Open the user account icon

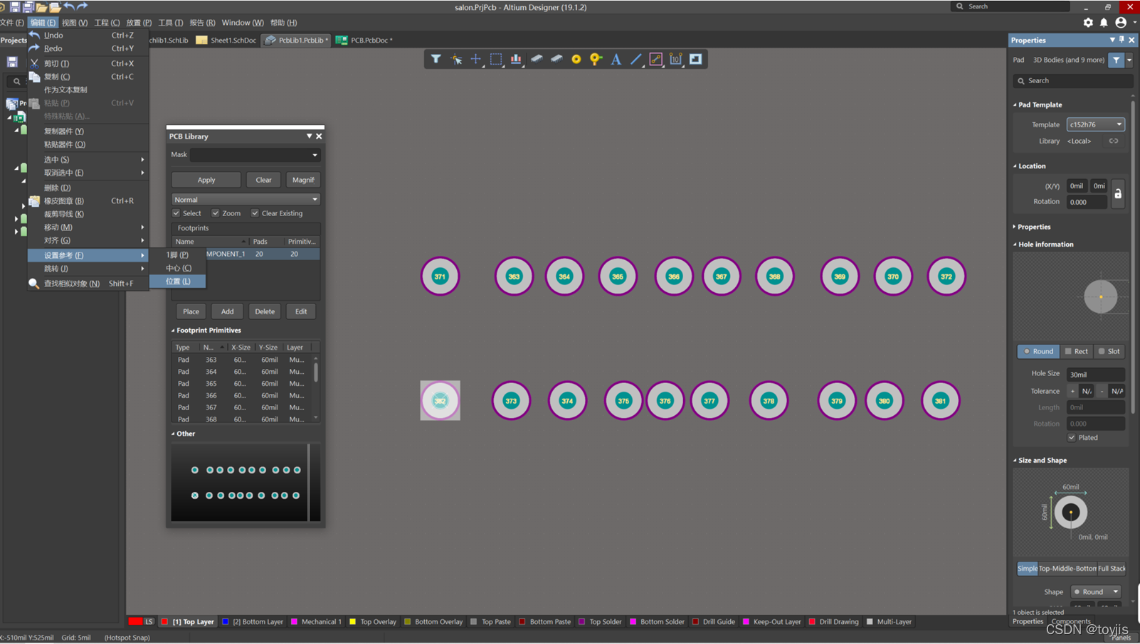click(1121, 23)
